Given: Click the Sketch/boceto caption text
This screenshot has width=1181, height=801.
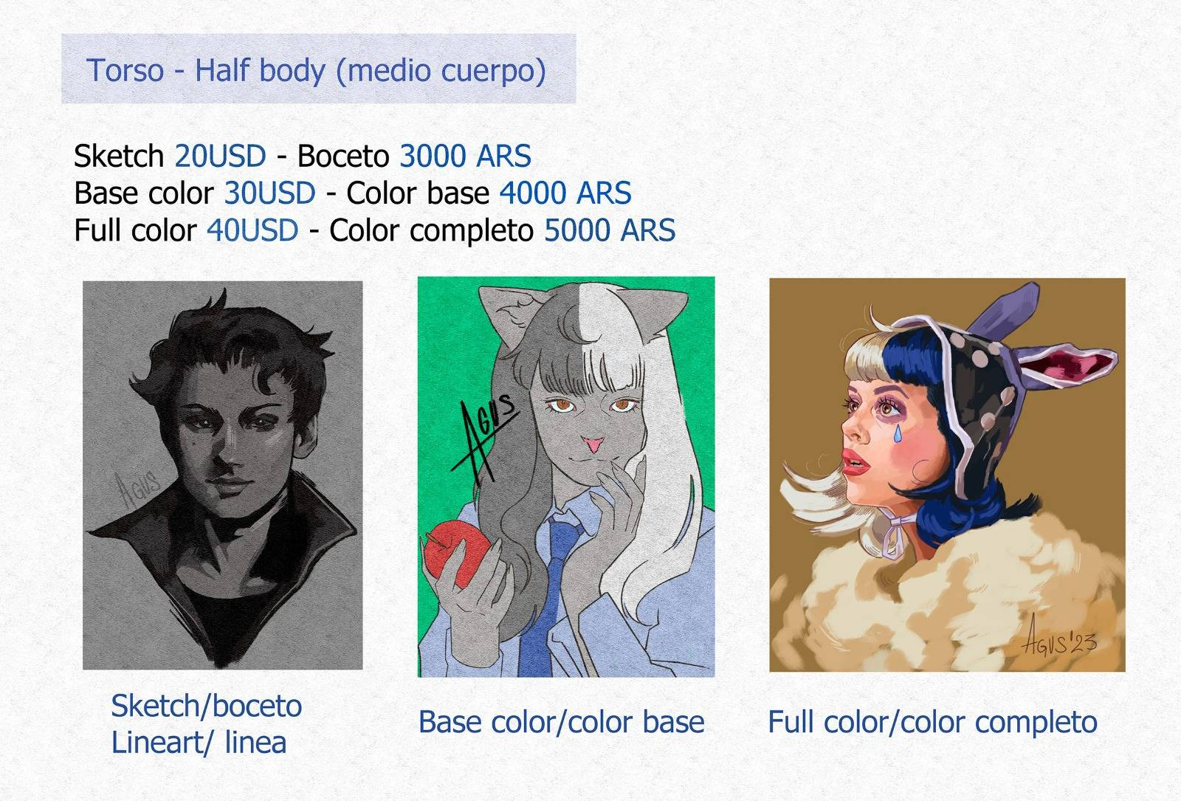Looking at the screenshot, I should point(207,707).
